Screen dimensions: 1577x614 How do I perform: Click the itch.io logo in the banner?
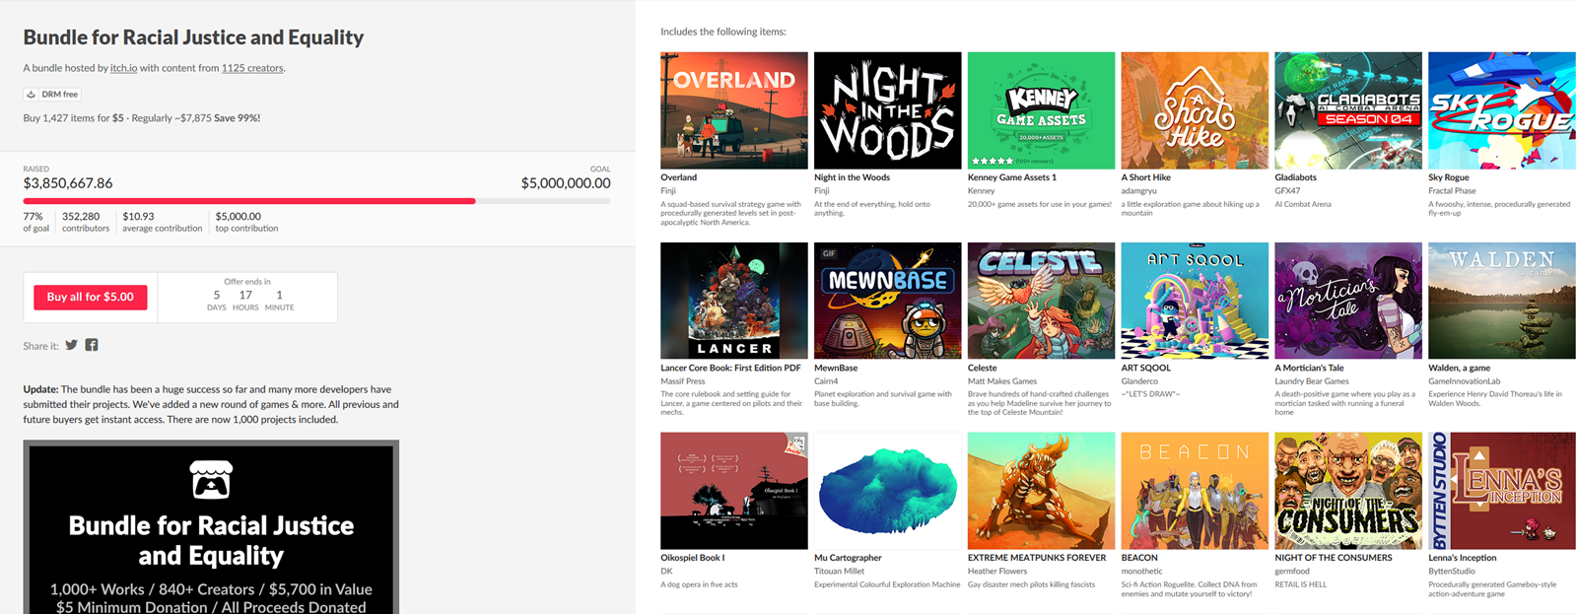pyautogui.click(x=211, y=480)
